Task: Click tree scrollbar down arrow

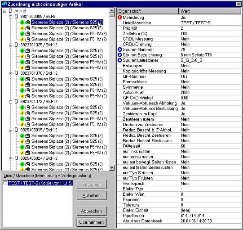Action: (x=112, y=168)
